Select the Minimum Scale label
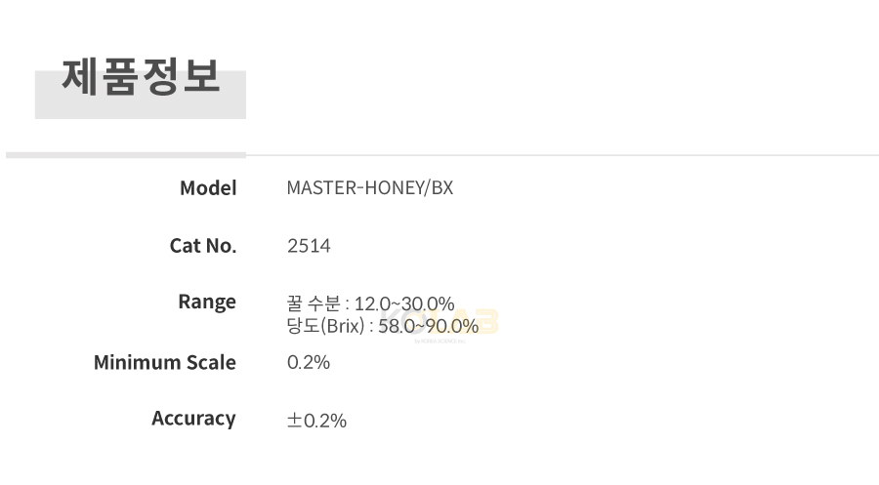The image size is (879, 485). 165,362
